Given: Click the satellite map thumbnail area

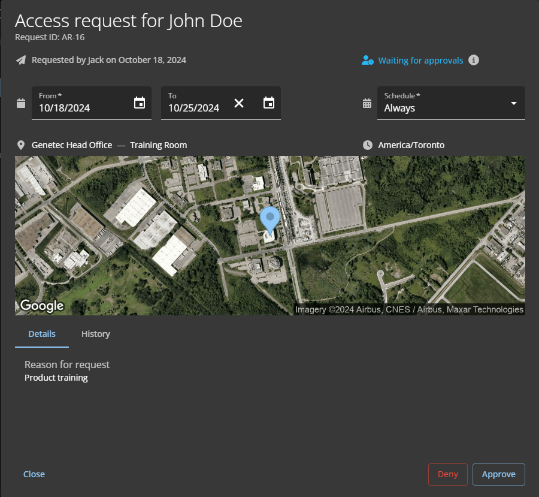Looking at the screenshot, I should [x=270, y=236].
